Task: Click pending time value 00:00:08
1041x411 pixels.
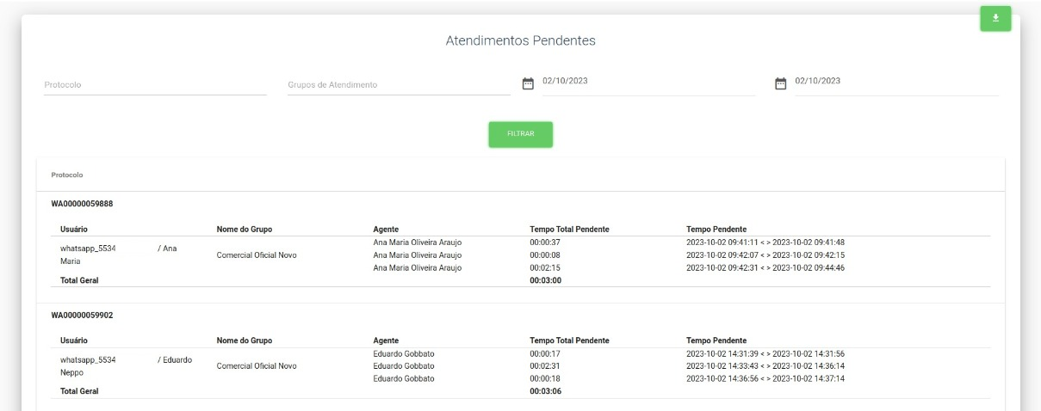Action: click(x=545, y=255)
